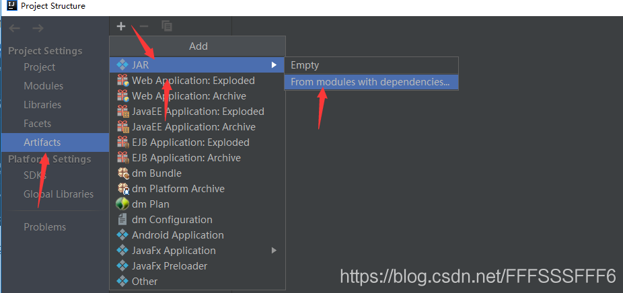Image resolution: width=623 pixels, height=293 pixels.
Task: Choose Empty from the JAR submenu
Action: (x=371, y=65)
